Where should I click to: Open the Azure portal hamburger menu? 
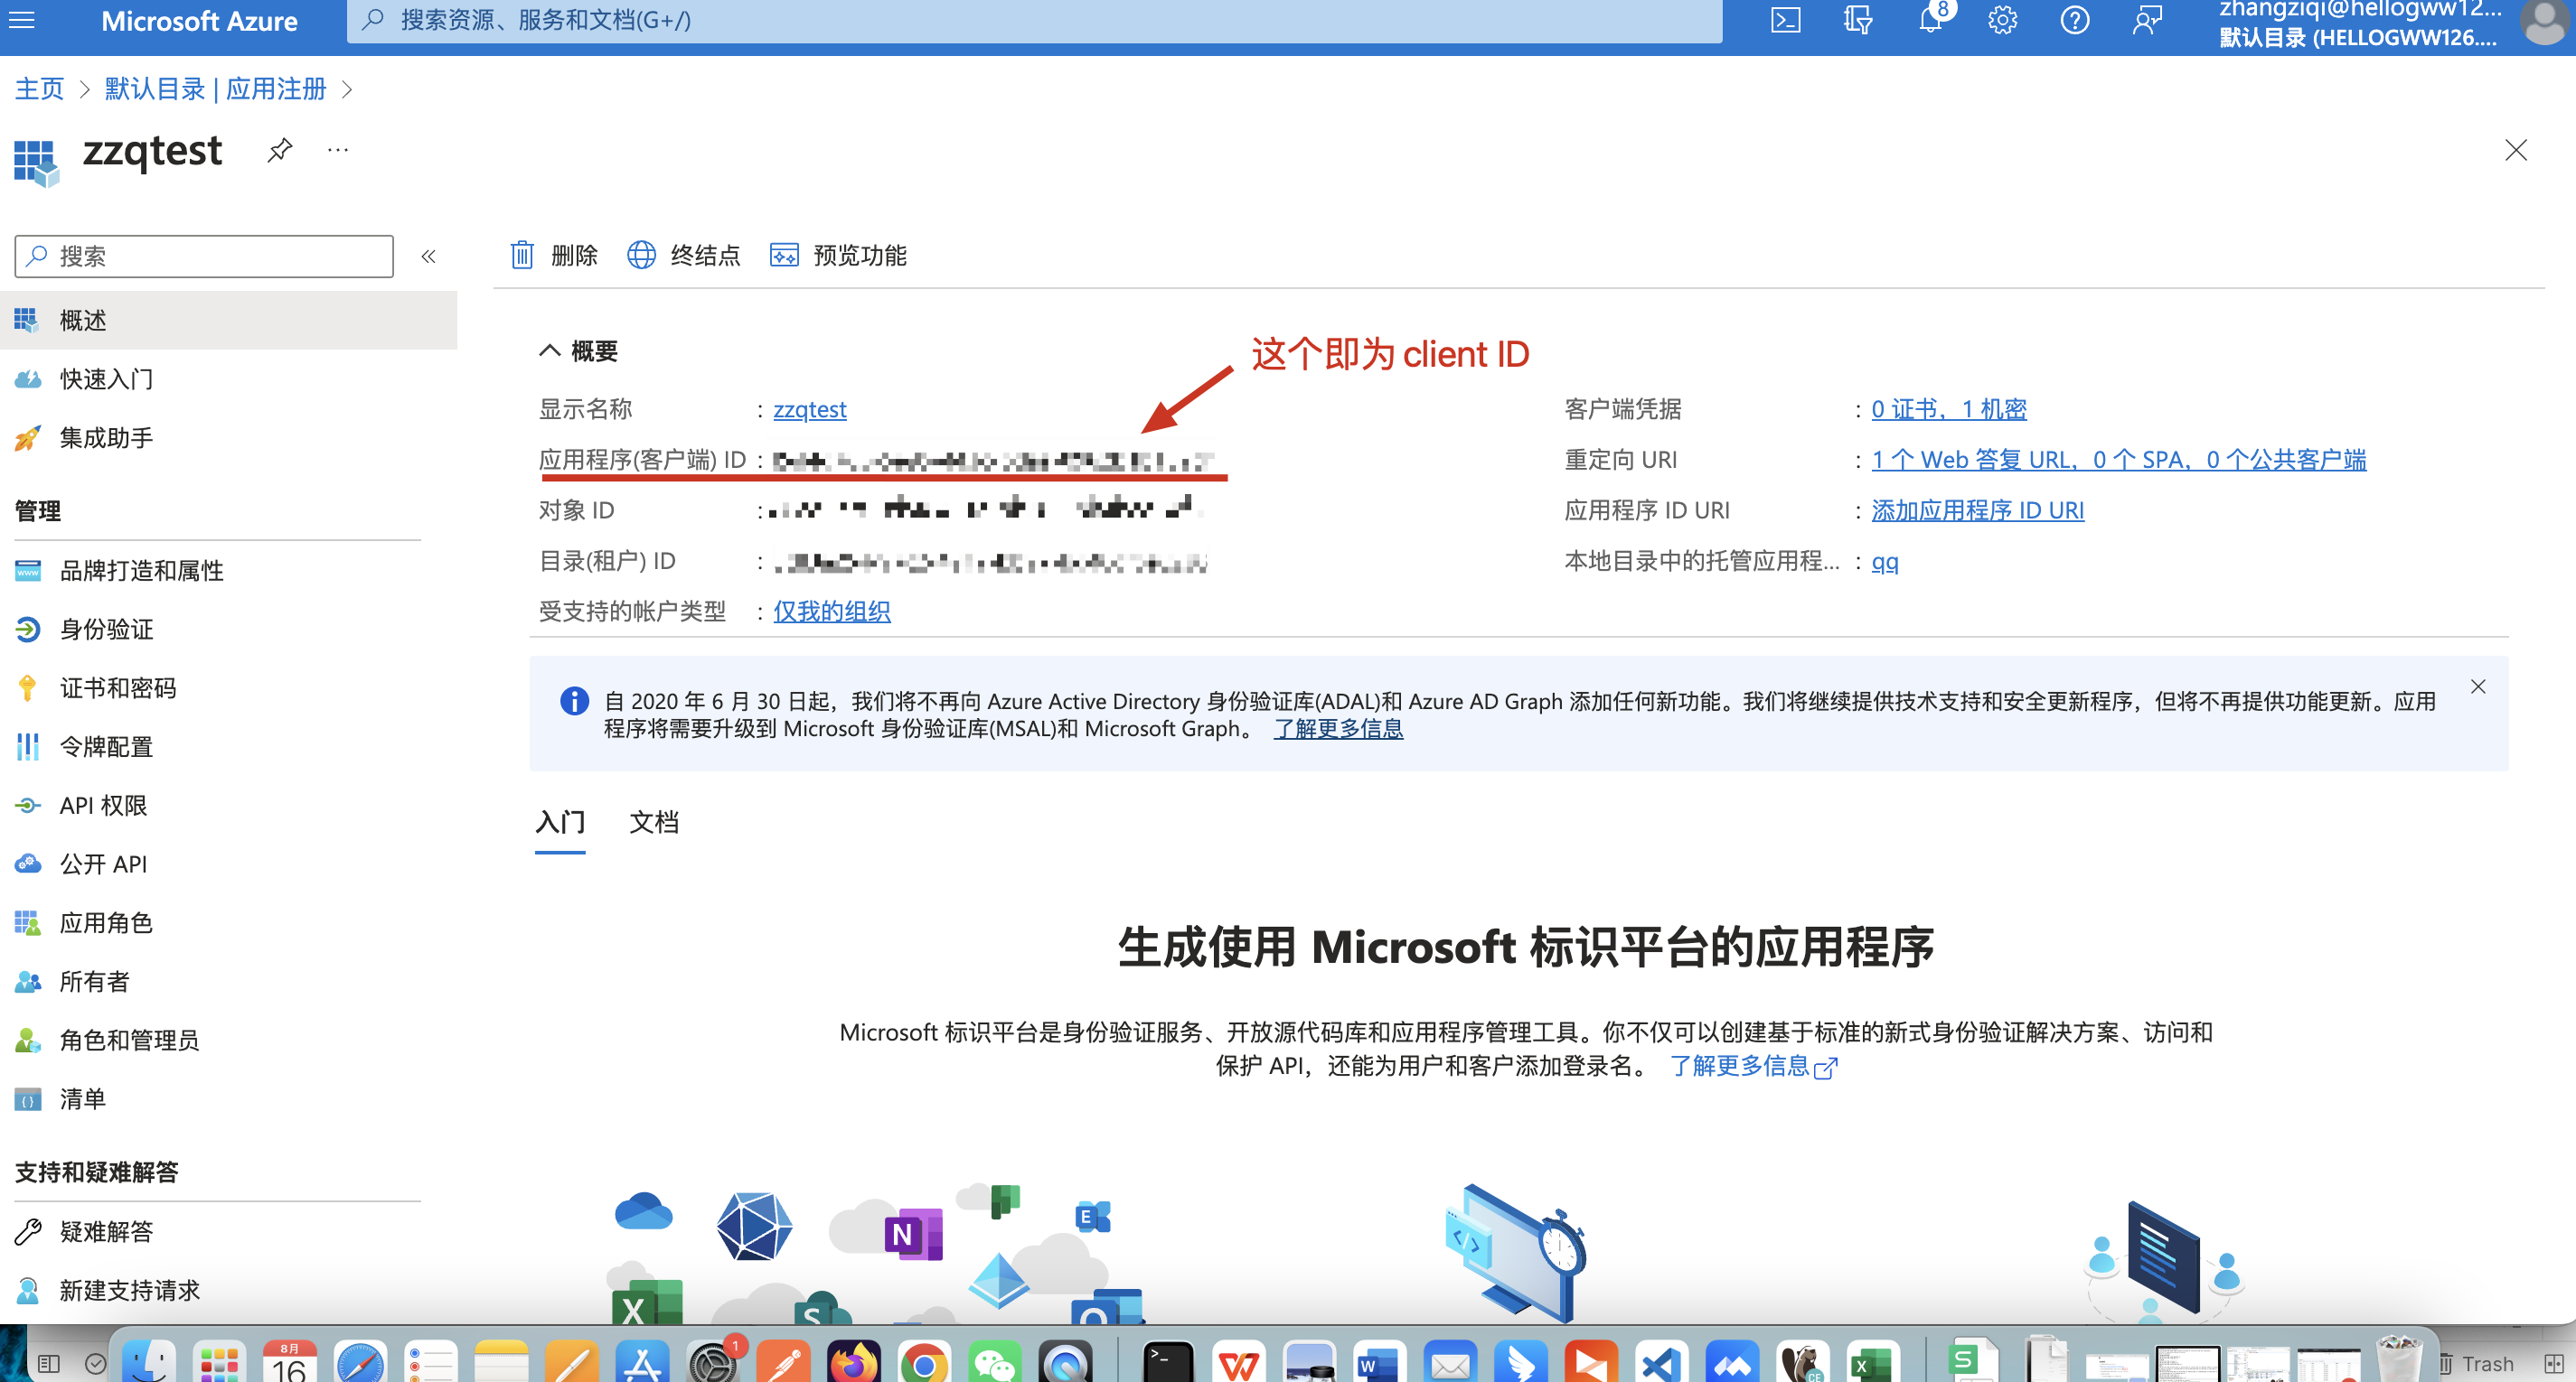tap(22, 20)
